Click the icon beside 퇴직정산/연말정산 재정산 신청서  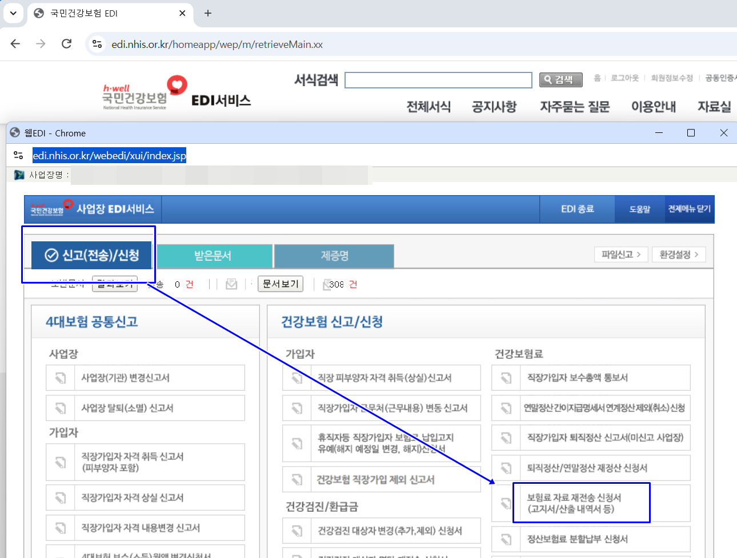coord(506,468)
